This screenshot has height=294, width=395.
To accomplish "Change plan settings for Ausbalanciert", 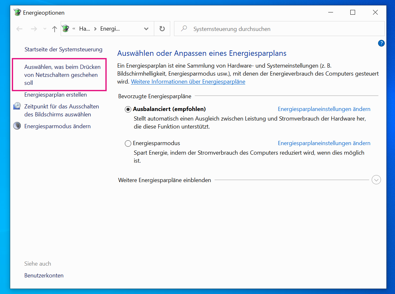I will [x=324, y=109].
